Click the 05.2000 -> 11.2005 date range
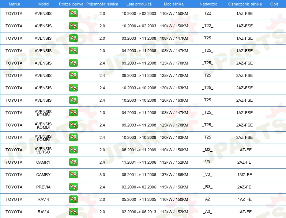286x218 pixels. coord(139,199)
